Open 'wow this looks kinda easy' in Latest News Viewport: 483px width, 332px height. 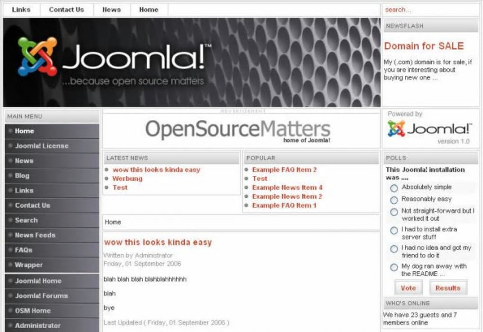pyautogui.click(x=156, y=170)
